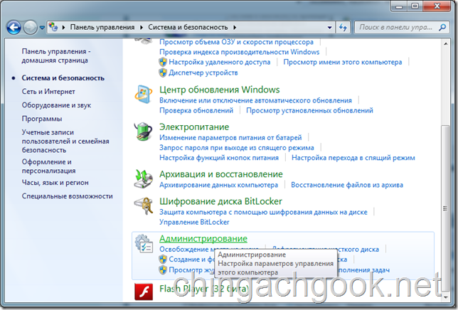Open Сеть и Интернет category

point(48,92)
